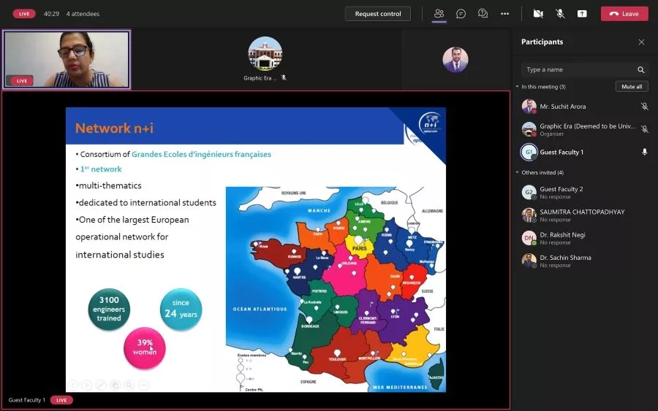Click Graphic Era organiser's muted mic icon

pyautogui.click(x=645, y=129)
